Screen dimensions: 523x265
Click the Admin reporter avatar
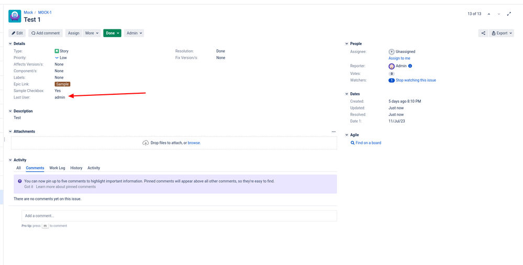tap(392, 66)
